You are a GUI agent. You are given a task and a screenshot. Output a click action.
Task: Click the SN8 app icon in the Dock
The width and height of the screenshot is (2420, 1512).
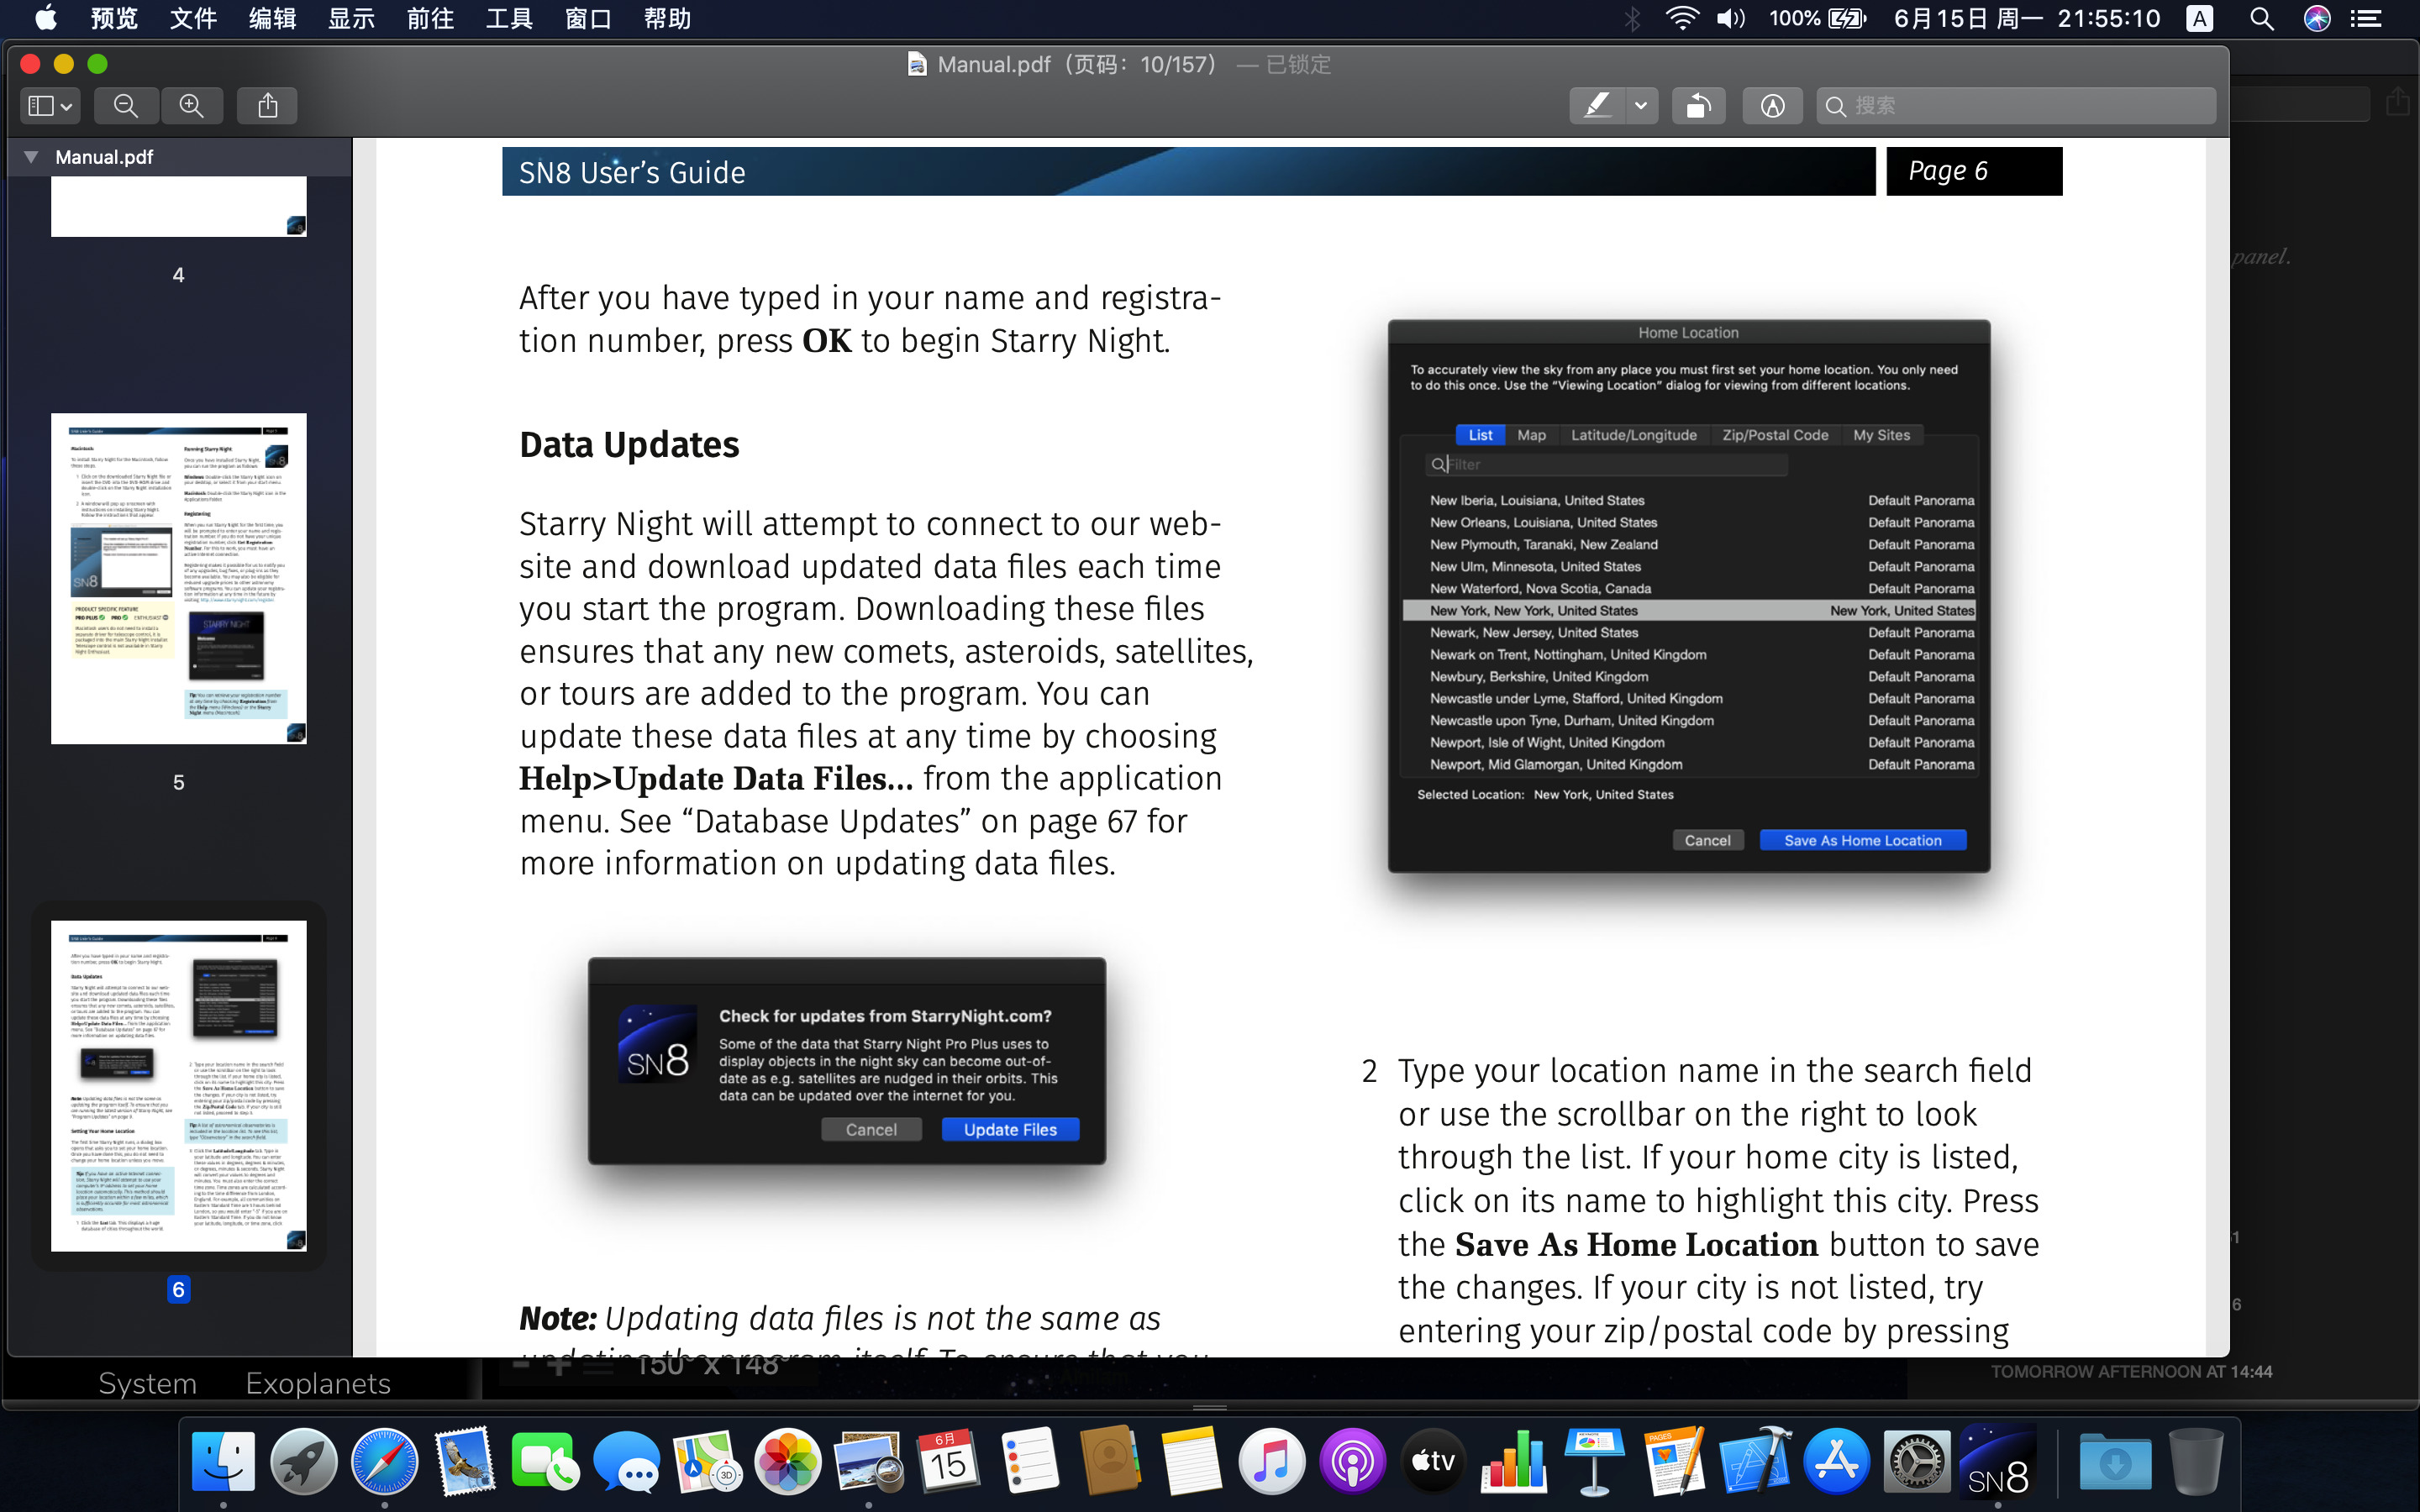2000,1463
